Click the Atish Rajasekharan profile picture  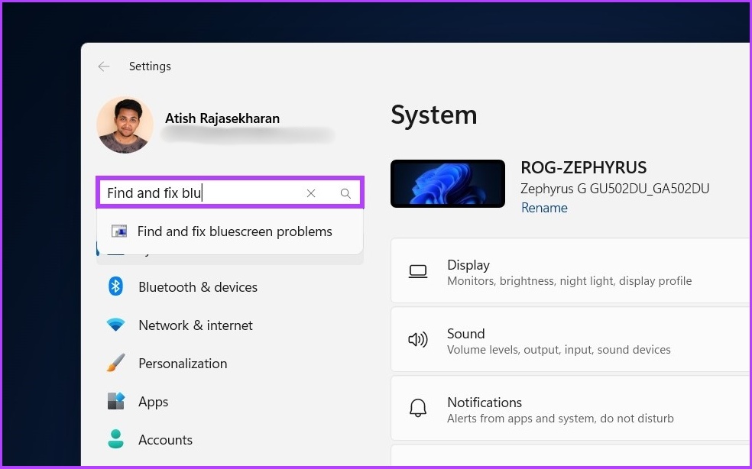(x=125, y=125)
